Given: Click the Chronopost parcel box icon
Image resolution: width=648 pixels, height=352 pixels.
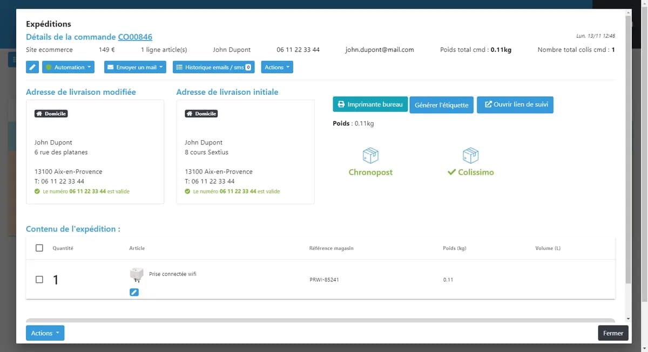Looking at the screenshot, I should pos(370,156).
